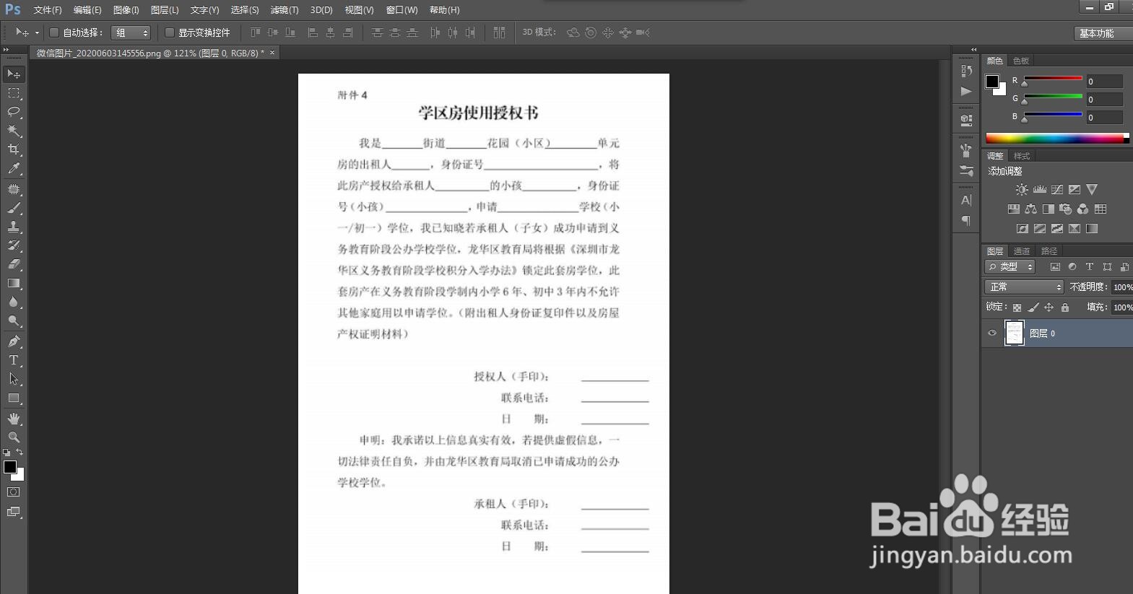Select the Magic Wand tool

pos(14,131)
